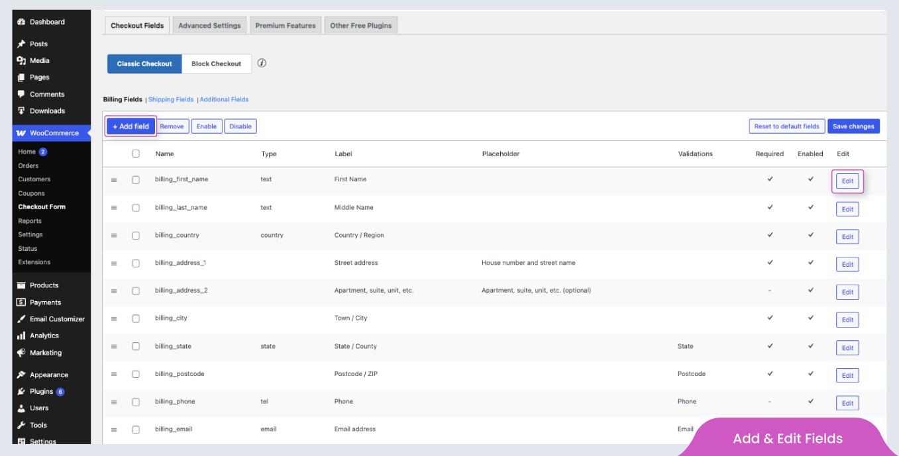The width and height of the screenshot is (899, 456).
Task: Click the Comments bubble icon
Action: (x=21, y=94)
